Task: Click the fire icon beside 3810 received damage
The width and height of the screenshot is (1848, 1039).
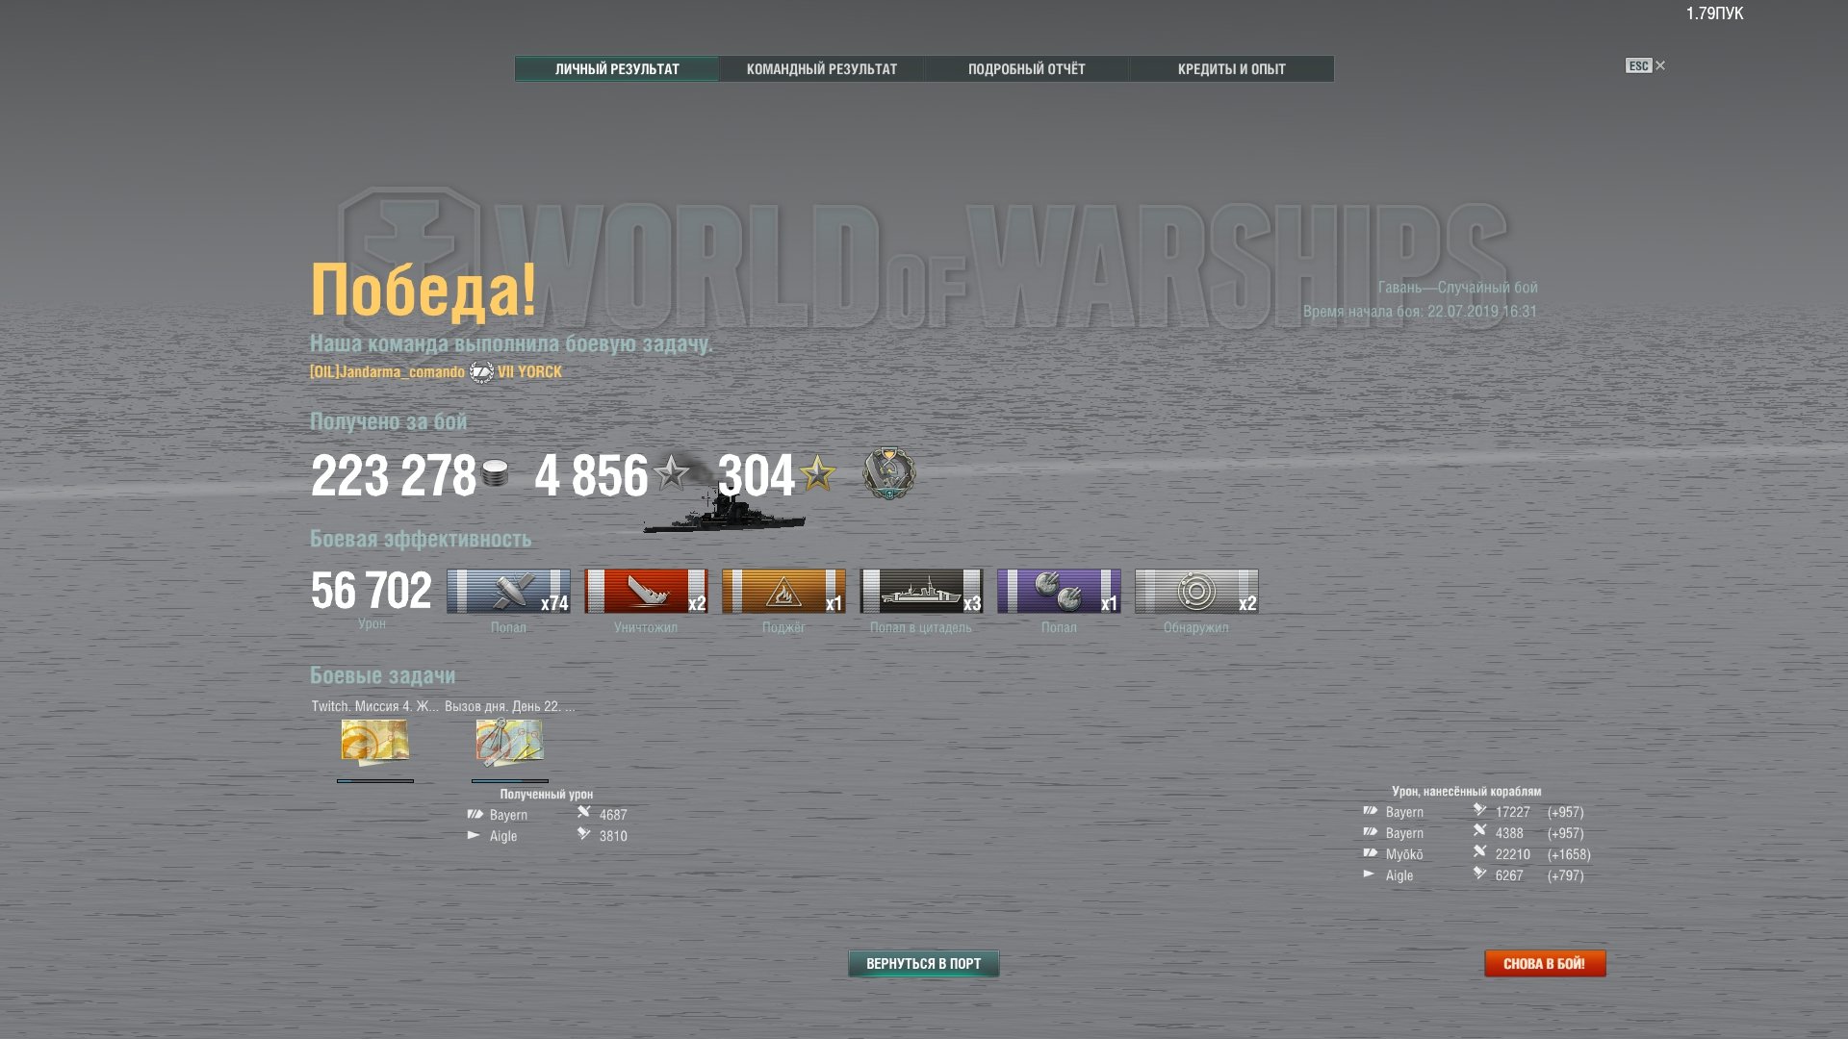Action: click(583, 834)
